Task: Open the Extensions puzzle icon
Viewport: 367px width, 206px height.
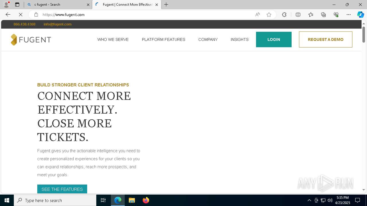Action: [284, 15]
